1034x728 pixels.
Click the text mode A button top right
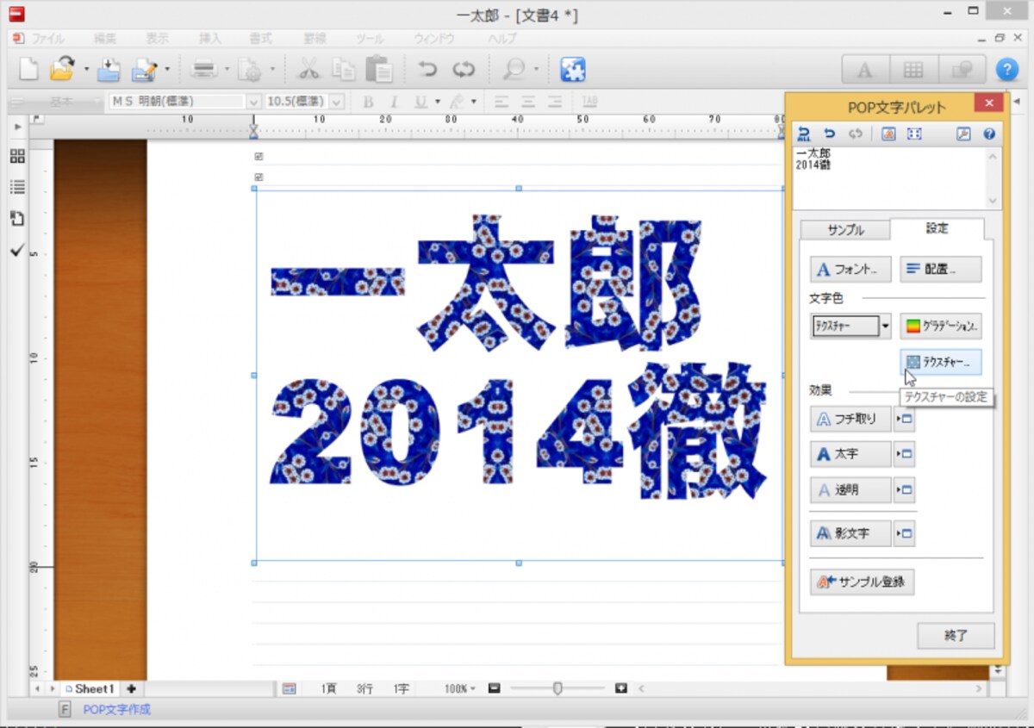[x=865, y=70]
